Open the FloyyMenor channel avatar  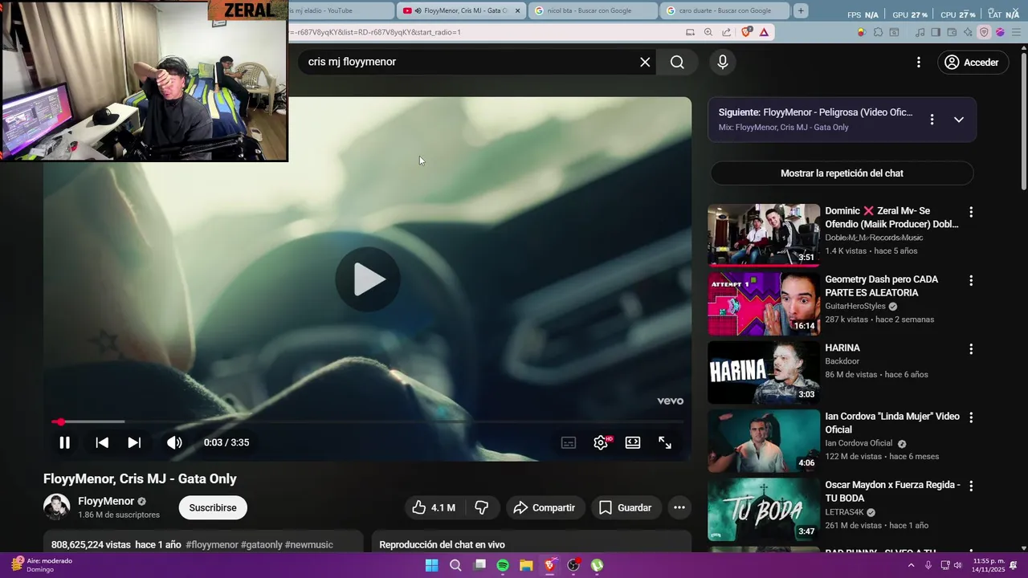pos(56,507)
